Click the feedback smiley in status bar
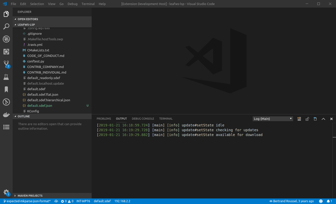 click(x=321, y=201)
